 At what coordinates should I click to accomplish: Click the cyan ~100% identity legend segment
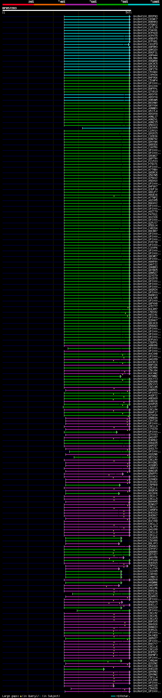tap(144, 5)
